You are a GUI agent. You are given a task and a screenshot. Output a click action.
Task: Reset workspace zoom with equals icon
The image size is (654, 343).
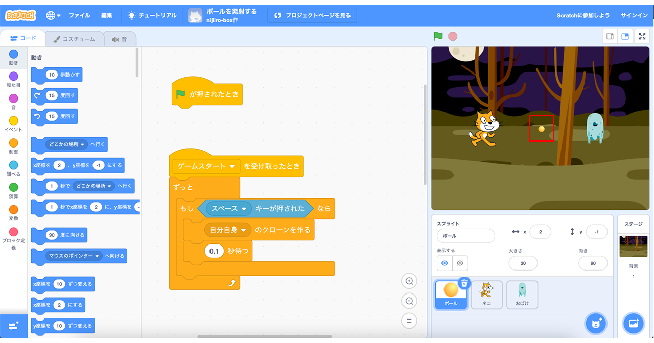tap(409, 321)
